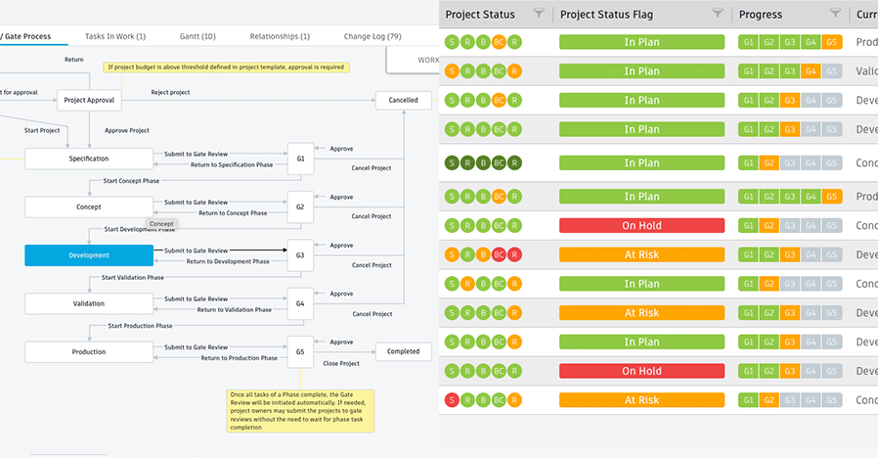This screenshot has height=458, width=878.
Task: Click the orange G4 progress segment
Action: [x=811, y=71]
